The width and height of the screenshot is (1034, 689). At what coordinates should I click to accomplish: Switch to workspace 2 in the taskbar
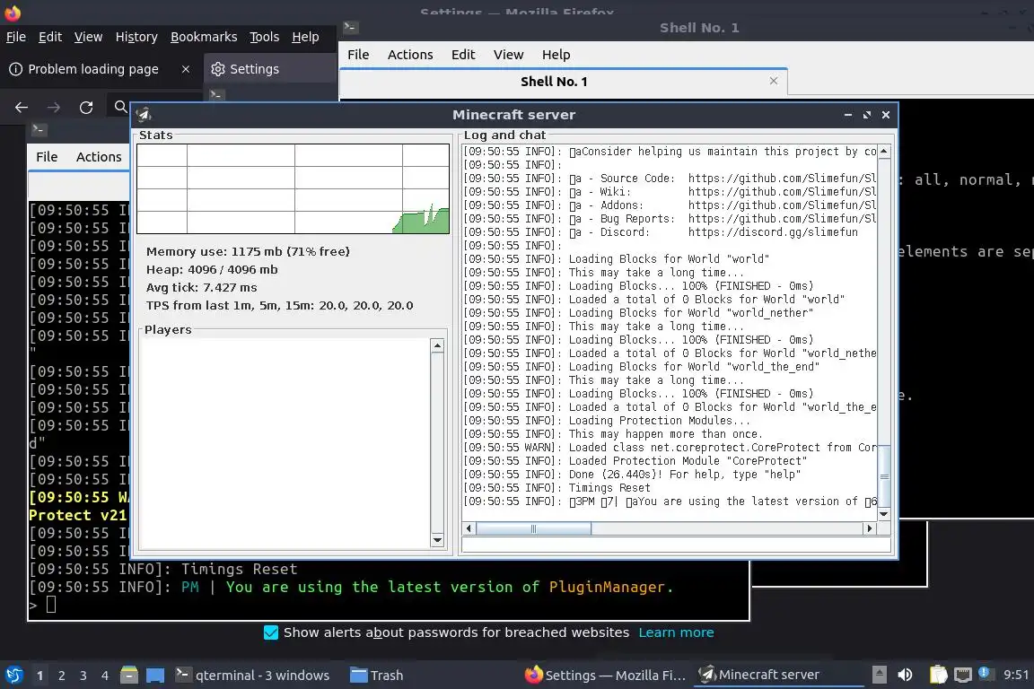pos(62,676)
